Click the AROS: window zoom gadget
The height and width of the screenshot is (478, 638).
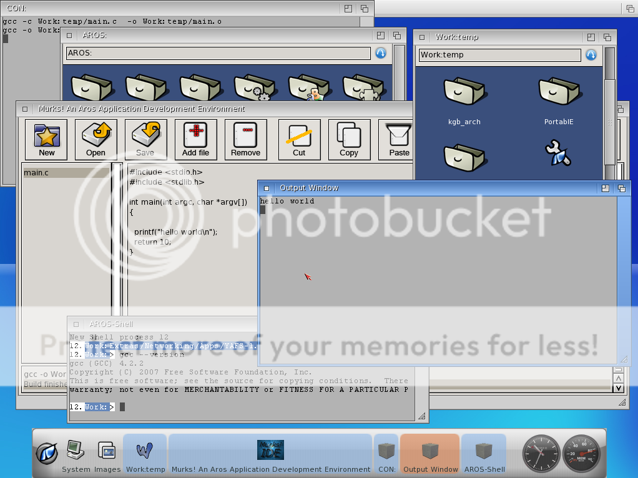pyautogui.click(x=380, y=36)
